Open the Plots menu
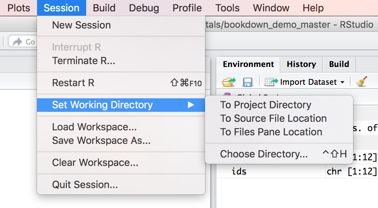Image resolution: width=378 pixels, height=208 pixels. tap(19, 8)
